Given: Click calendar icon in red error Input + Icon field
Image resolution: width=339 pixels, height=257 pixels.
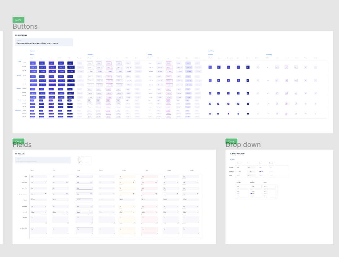Looking at the screenshot, I should (x=156, y=182).
